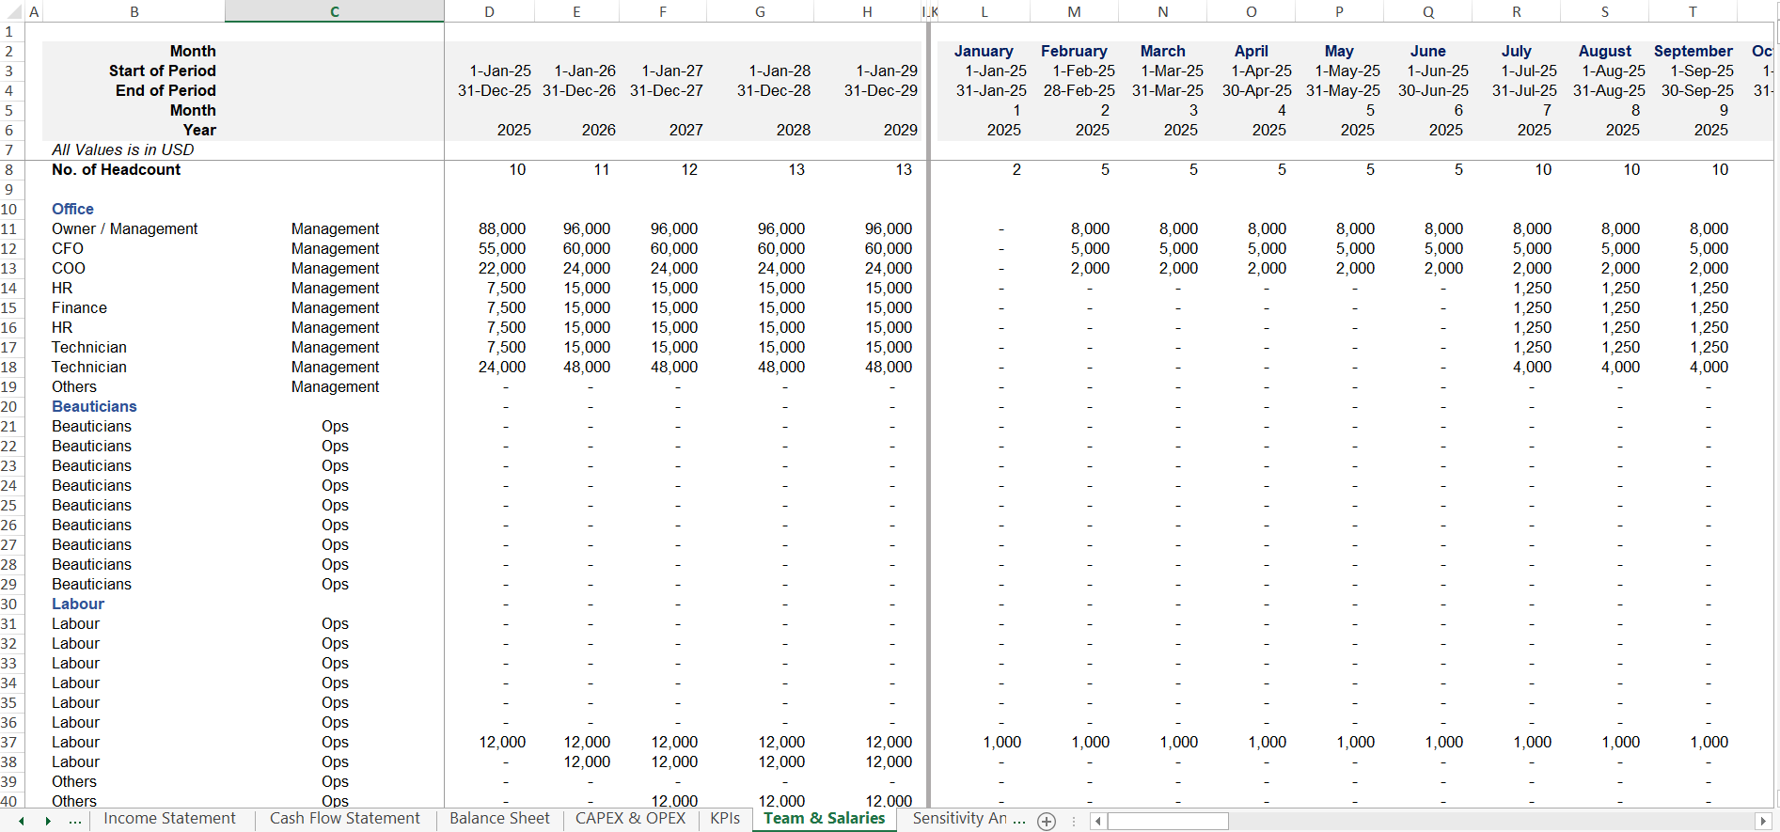Select the "30-Sep-25" end date cell

1697,91
